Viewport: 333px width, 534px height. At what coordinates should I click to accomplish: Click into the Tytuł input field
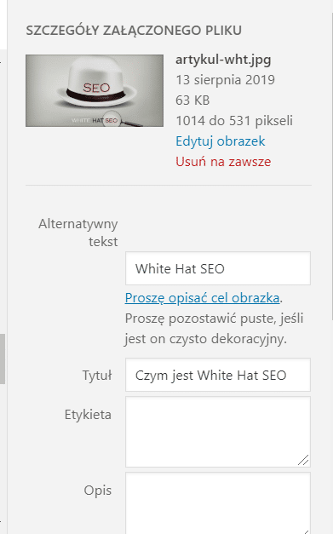pyautogui.click(x=218, y=375)
